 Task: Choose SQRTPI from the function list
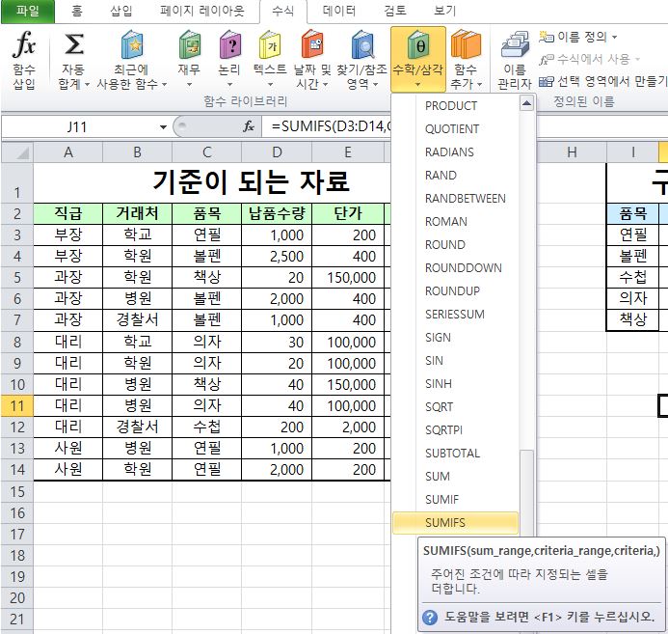coord(455,429)
